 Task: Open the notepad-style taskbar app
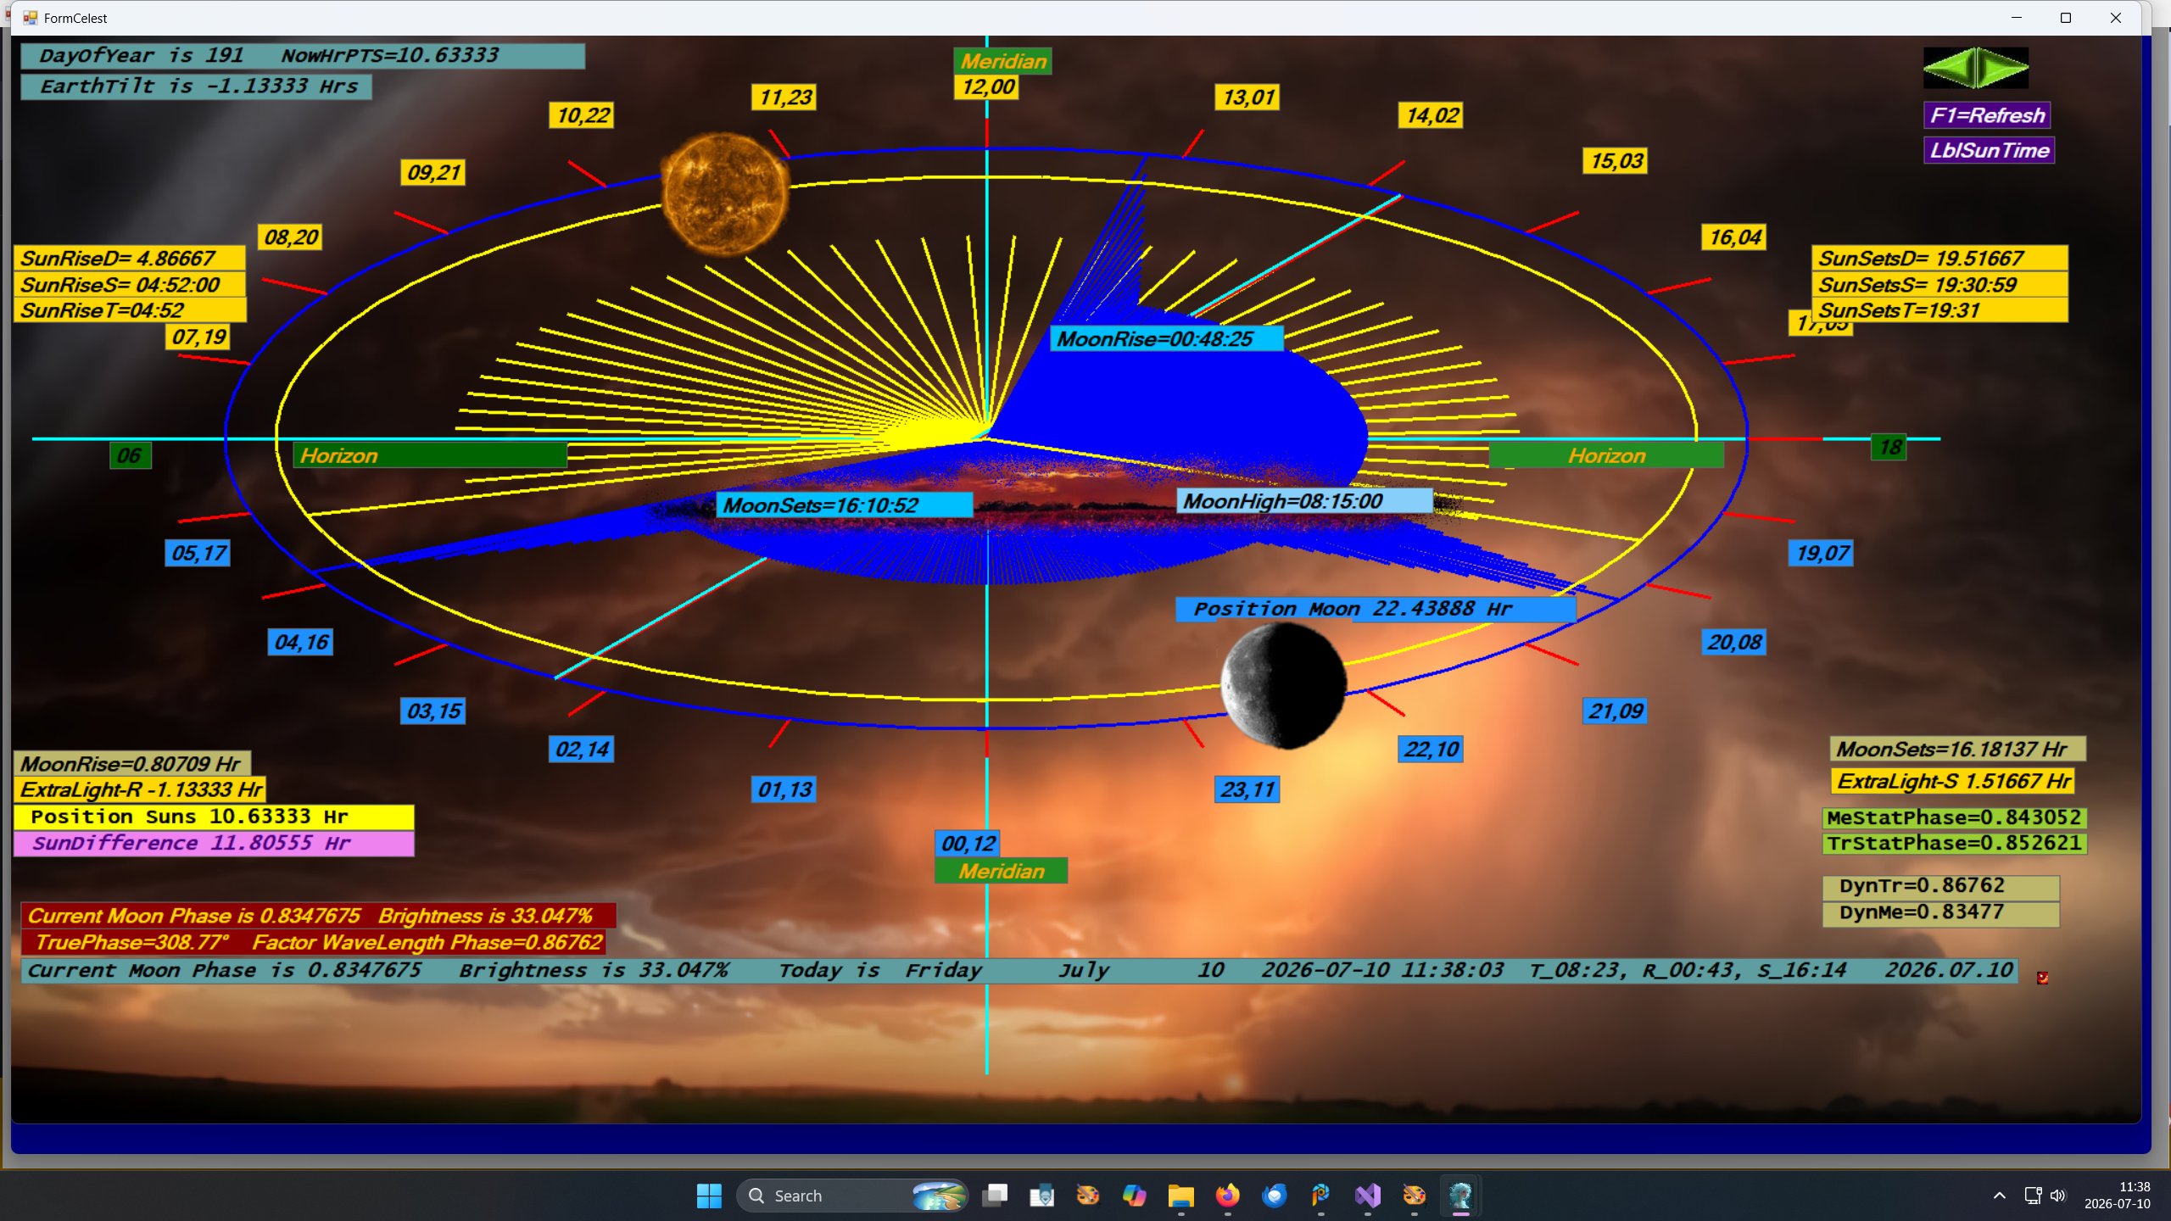pos(1041,1196)
